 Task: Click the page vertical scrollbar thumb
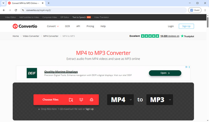[x=207, y=22]
